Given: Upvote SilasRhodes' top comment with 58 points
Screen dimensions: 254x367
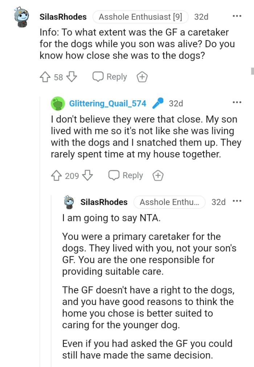Looking at the screenshot, I should pyautogui.click(x=45, y=77).
